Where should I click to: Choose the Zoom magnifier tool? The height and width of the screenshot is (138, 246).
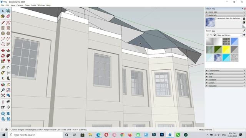click(x=3, y=90)
